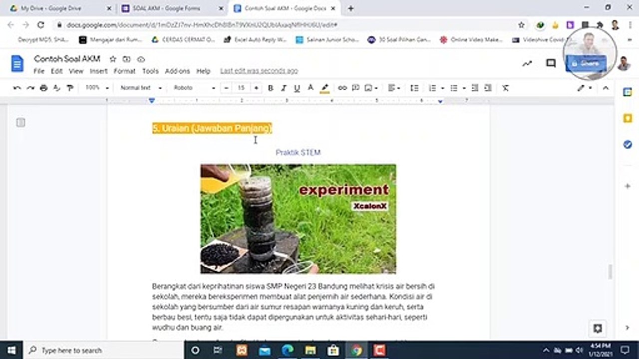Open Google Calendar side panel
This screenshot has width=639, height=359.
pos(628,92)
